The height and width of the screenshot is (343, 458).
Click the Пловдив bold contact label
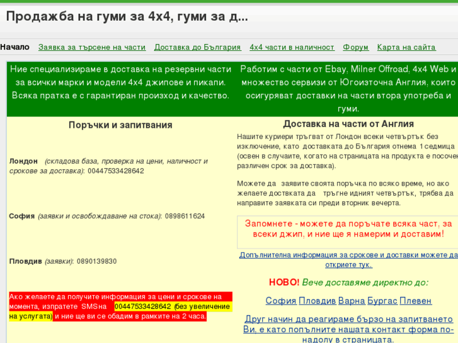(x=25, y=261)
